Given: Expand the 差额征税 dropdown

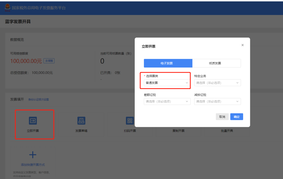Looking at the screenshot, I should tap(167, 101).
